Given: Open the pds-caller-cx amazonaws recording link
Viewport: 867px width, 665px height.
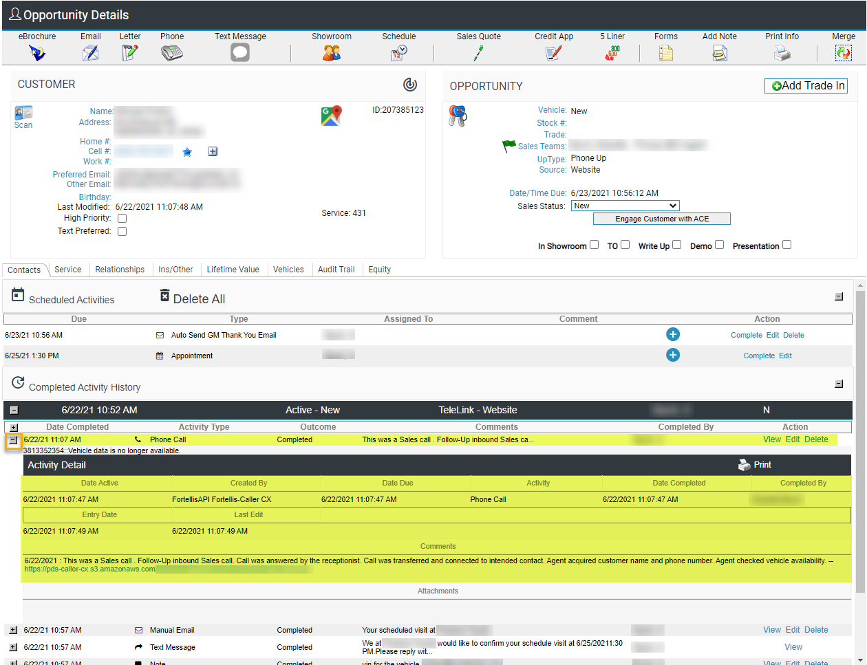Looking at the screenshot, I should (x=90, y=569).
